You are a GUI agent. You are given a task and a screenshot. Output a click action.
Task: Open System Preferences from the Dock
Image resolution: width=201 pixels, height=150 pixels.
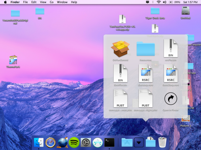point(86,142)
